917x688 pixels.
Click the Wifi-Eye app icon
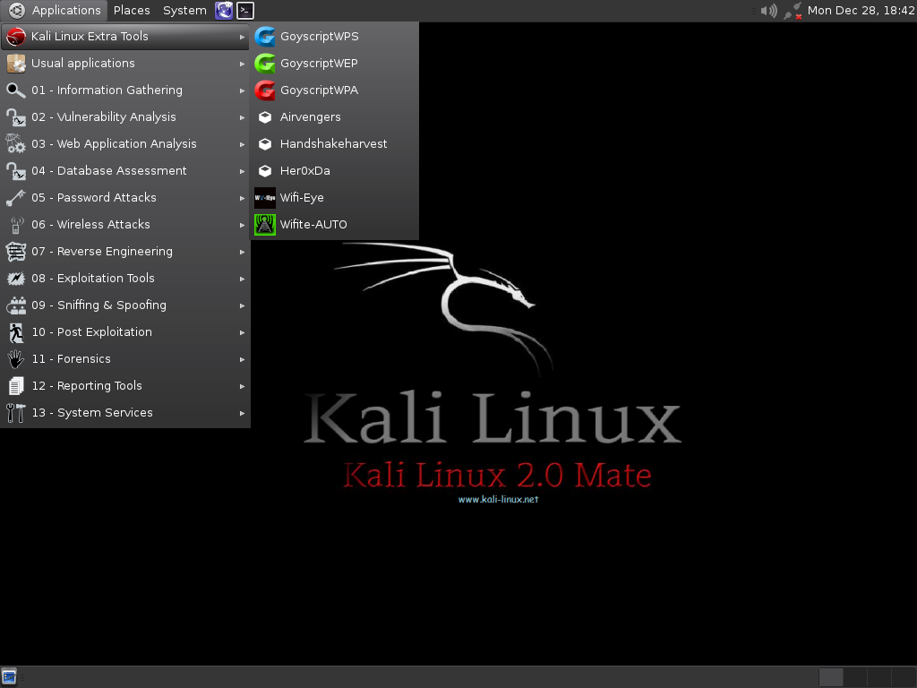click(x=265, y=198)
